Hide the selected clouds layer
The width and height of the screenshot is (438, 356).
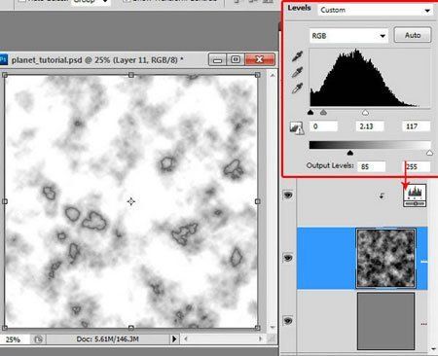(x=288, y=258)
